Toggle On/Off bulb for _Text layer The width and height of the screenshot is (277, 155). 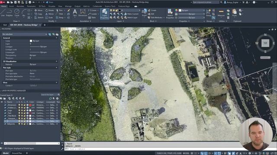pos(19,113)
